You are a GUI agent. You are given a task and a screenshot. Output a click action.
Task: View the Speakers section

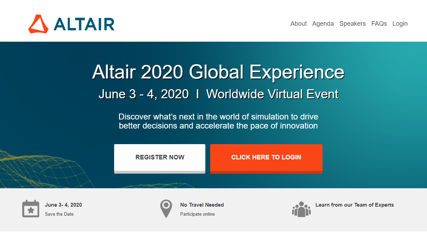(352, 24)
